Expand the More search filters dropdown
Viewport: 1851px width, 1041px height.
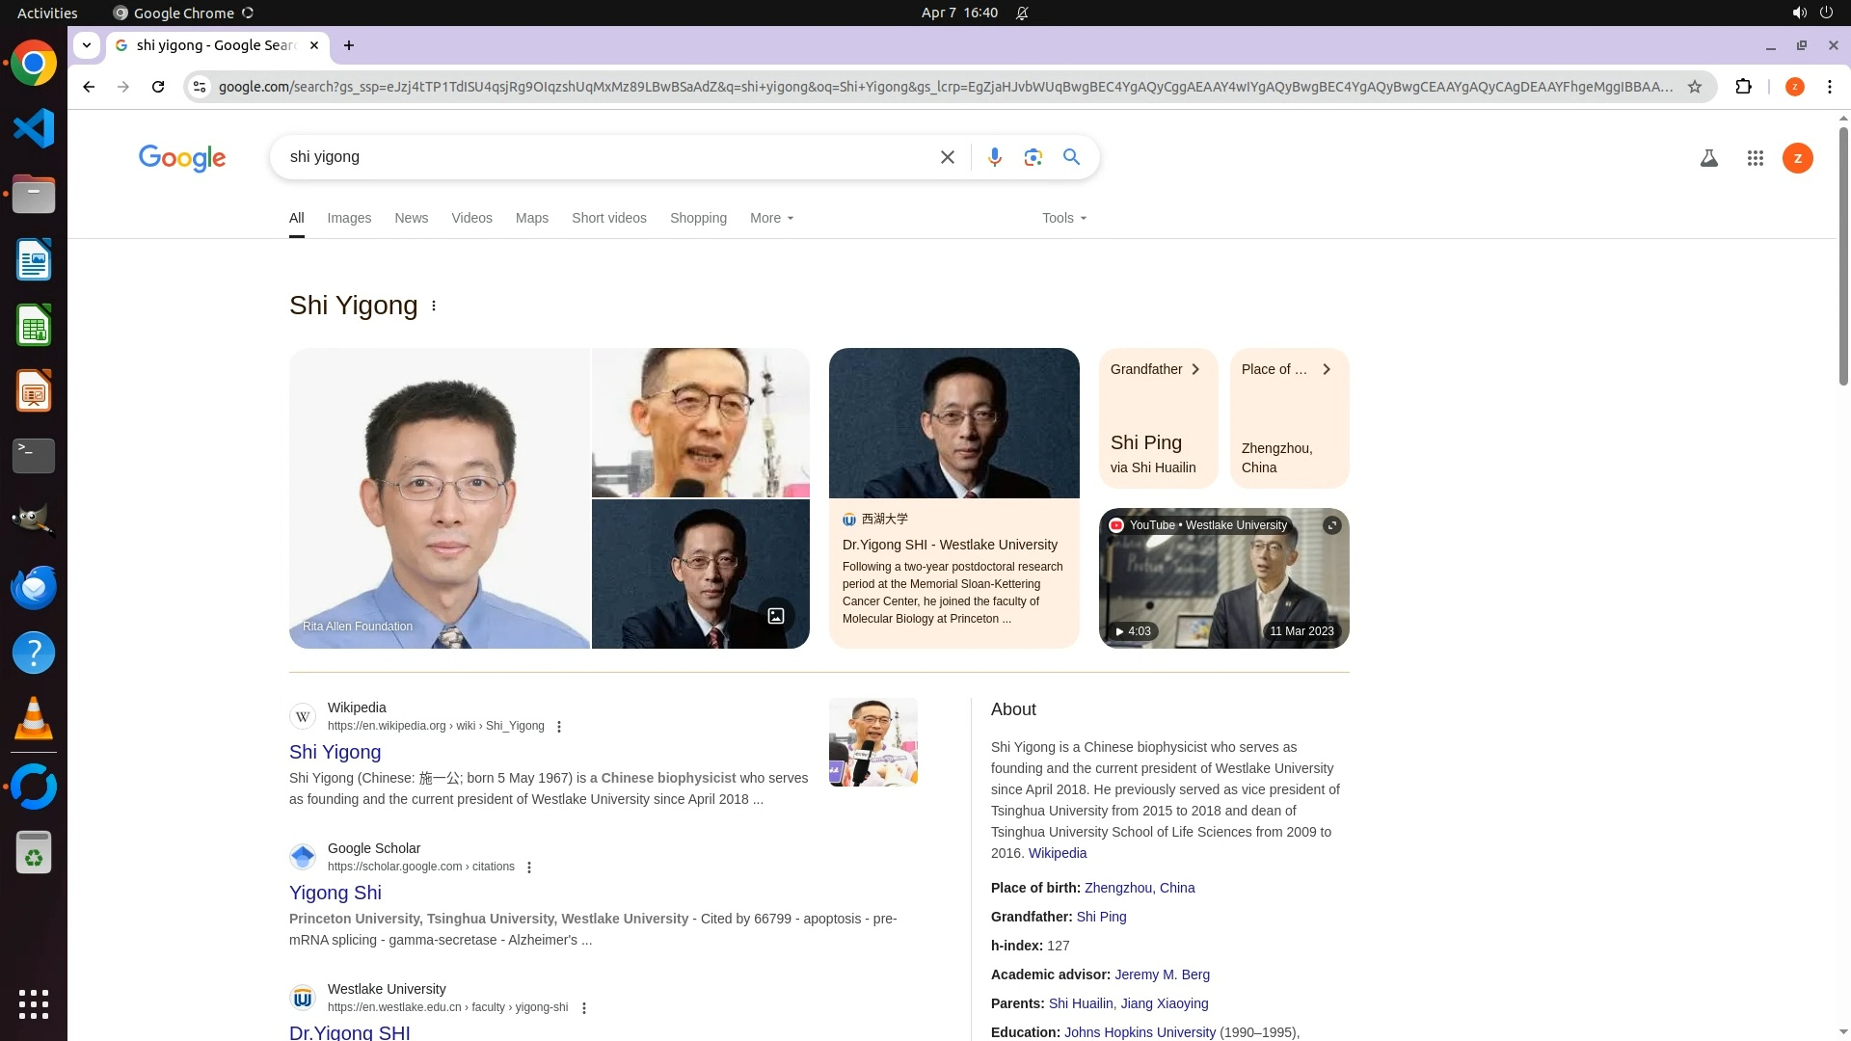(771, 218)
